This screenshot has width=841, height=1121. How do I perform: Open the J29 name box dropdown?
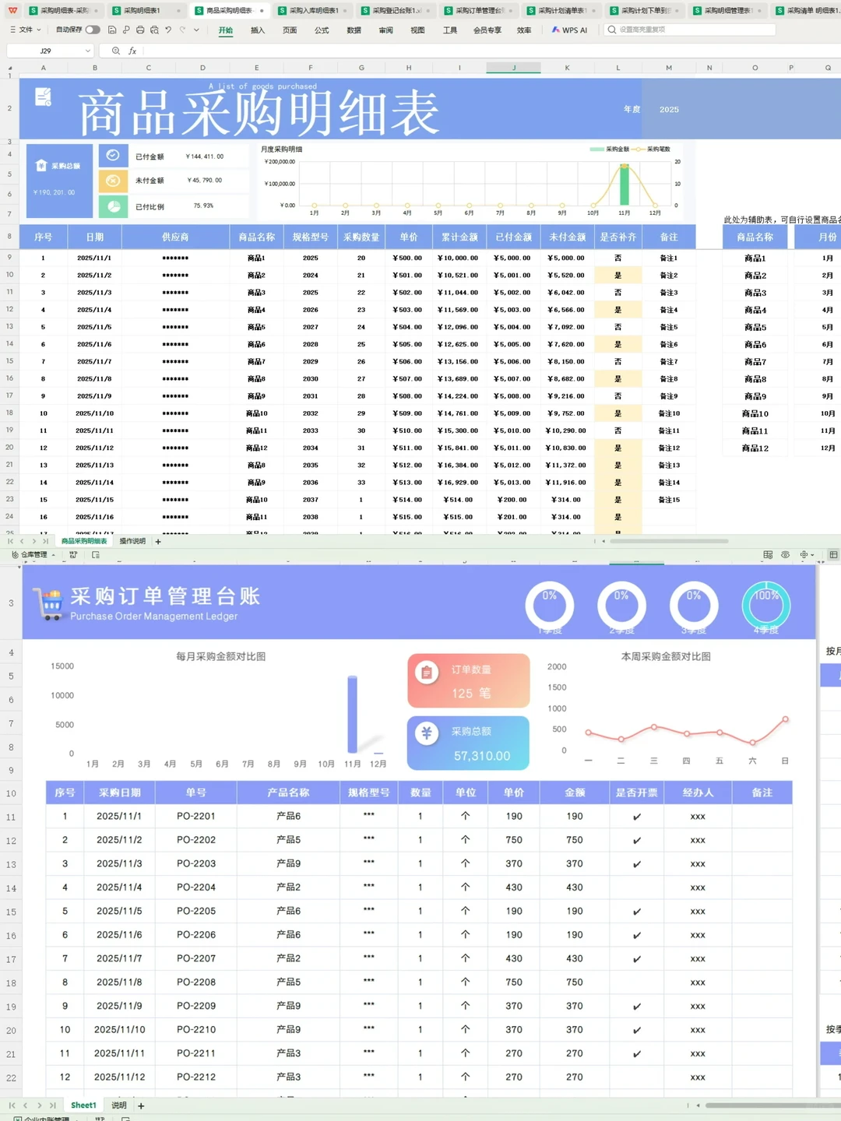(x=86, y=50)
